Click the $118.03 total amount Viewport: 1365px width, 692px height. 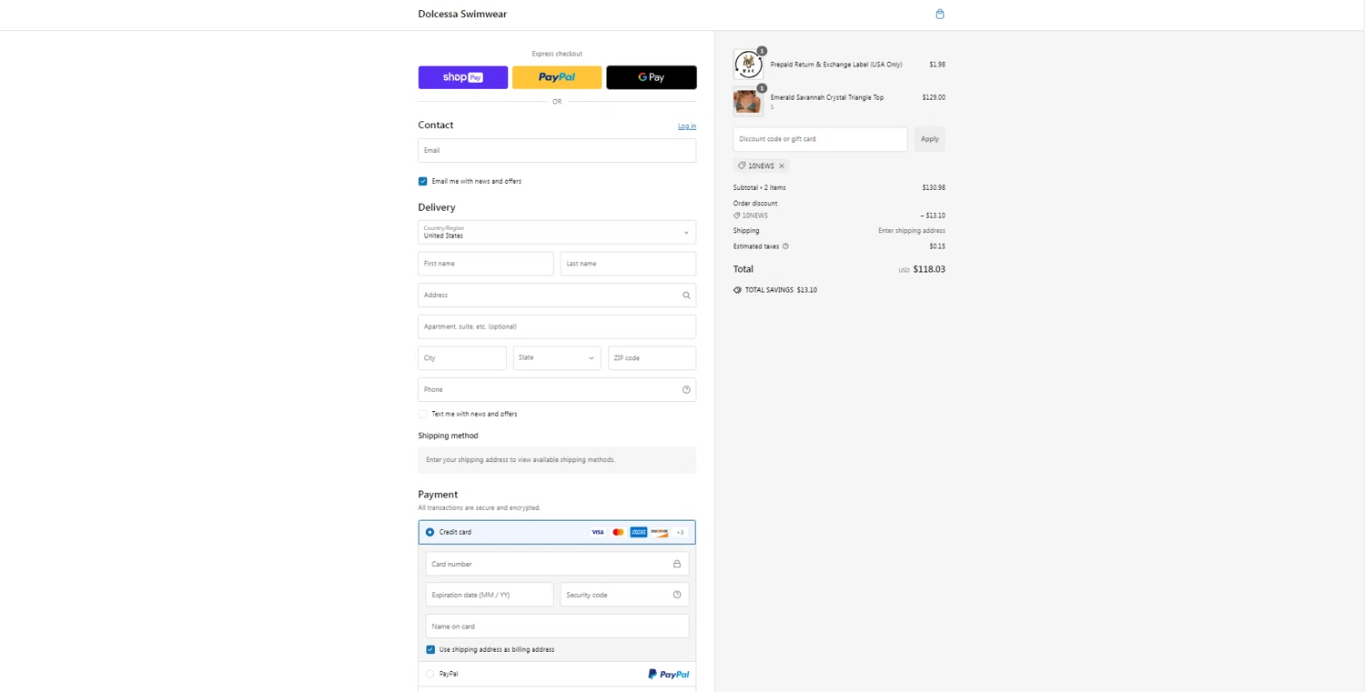point(929,269)
